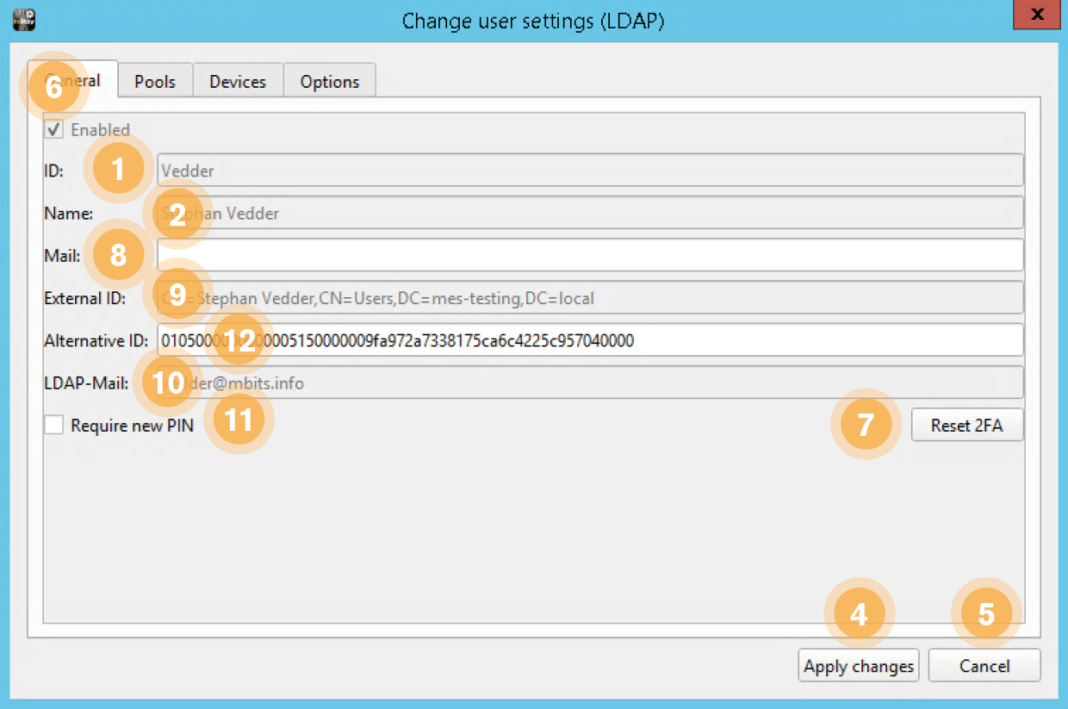Select the Options tab
This screenshot has width=1068, height=709.
pyautogui.click(x=330, y=80)
